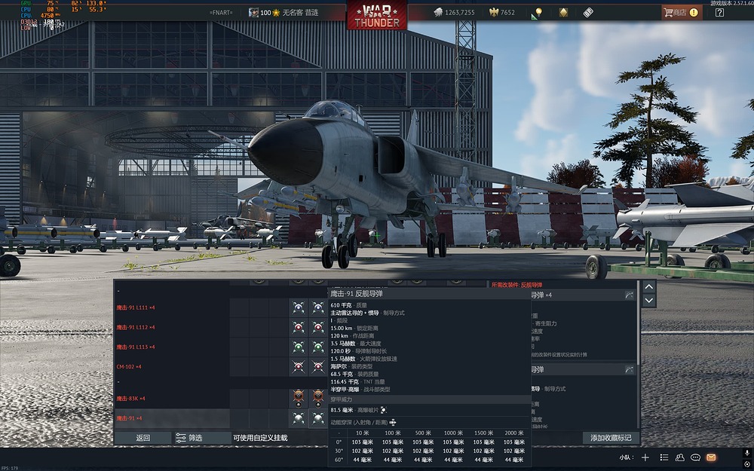Screen dimensions: 754x471
Task: Open the 无名客 昔涟 player name
Action: click(300, 13)
